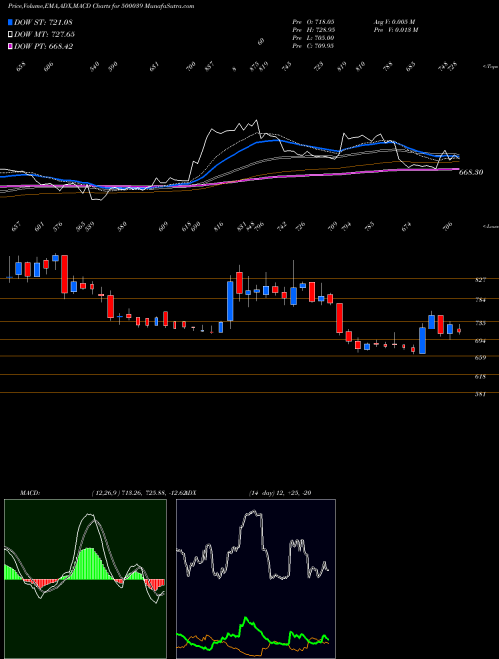Click the ADX '(14 day) 12, +25, -20' values

(280, 493)
